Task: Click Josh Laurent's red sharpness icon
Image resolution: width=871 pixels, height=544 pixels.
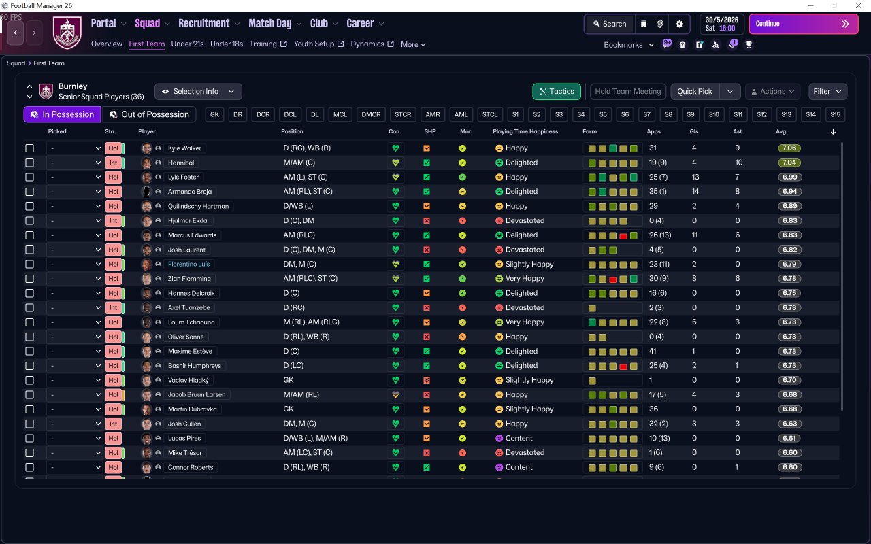Action: [427, 250]
